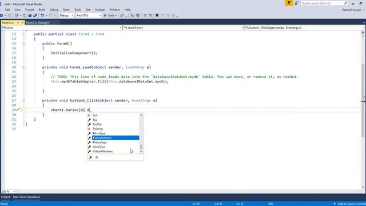This screenshot has width=366, height=206.
Task: Open the Start button dropdown arrow
Action: [116, 15]
